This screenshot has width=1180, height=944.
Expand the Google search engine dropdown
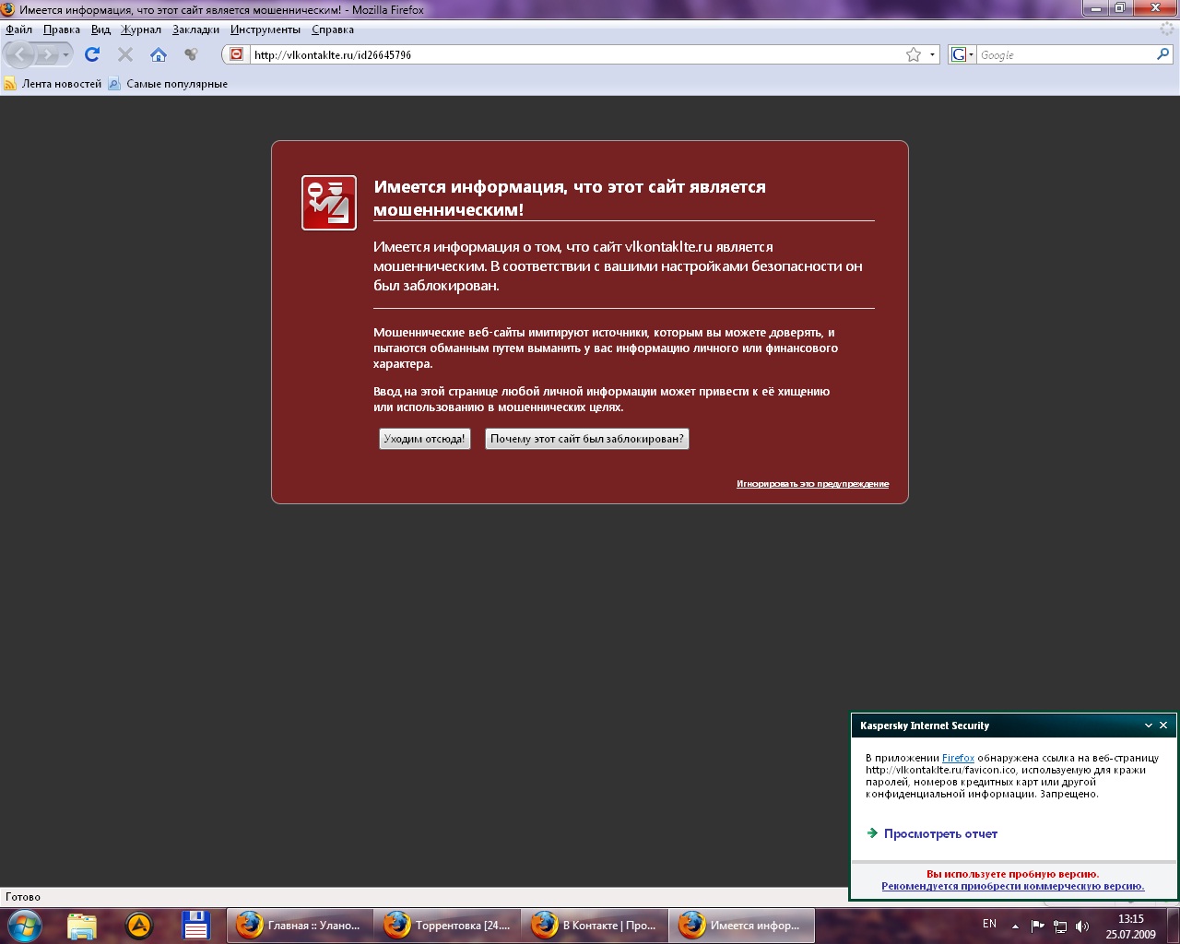pos(962,54)
